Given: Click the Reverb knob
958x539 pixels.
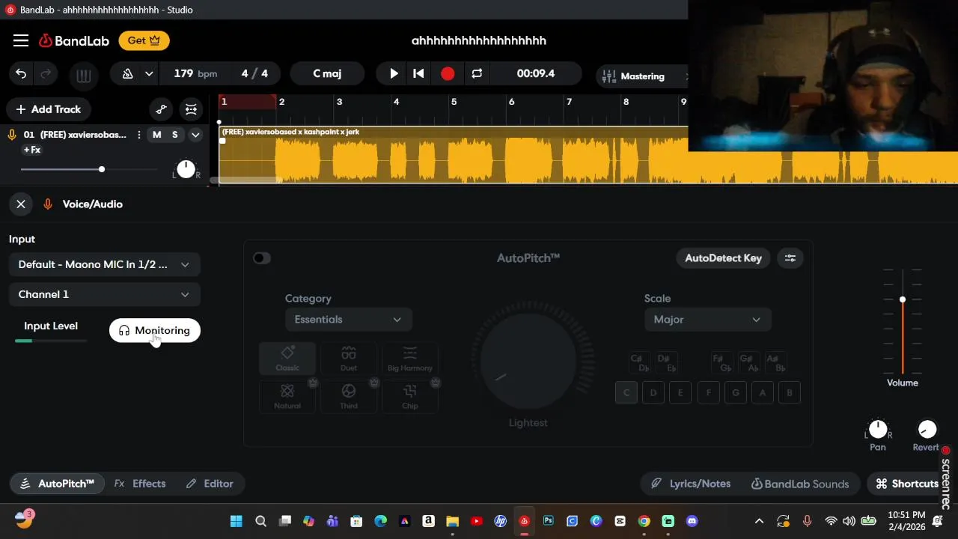Looking at the screenshot, I should (927, 430).
